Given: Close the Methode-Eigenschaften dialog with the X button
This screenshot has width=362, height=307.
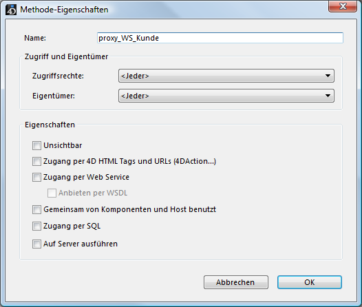Looking at the screenshot, I should (343, 6).
